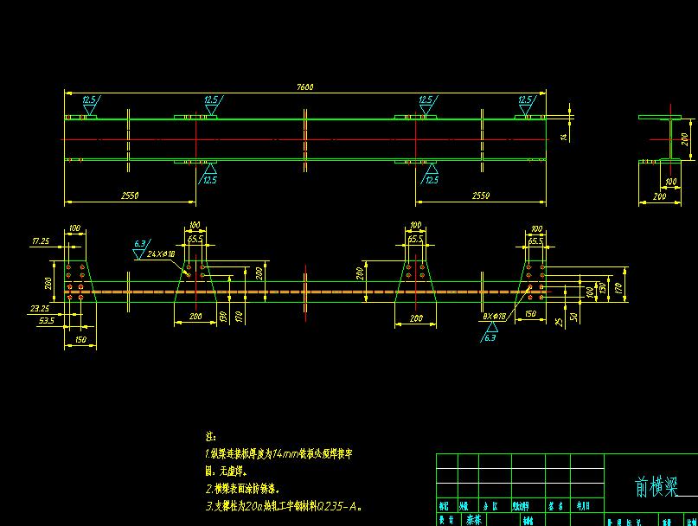Select the 53.5 dimension text

click(x=47, y=320)
